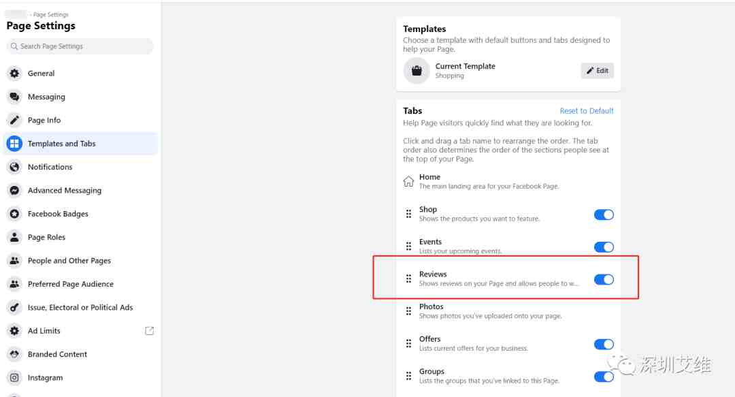Image resolution: width=735 pixels, height=397 pixels.
Task: Open Issue, Electoral or Political Ads
Action: point(80,308)
